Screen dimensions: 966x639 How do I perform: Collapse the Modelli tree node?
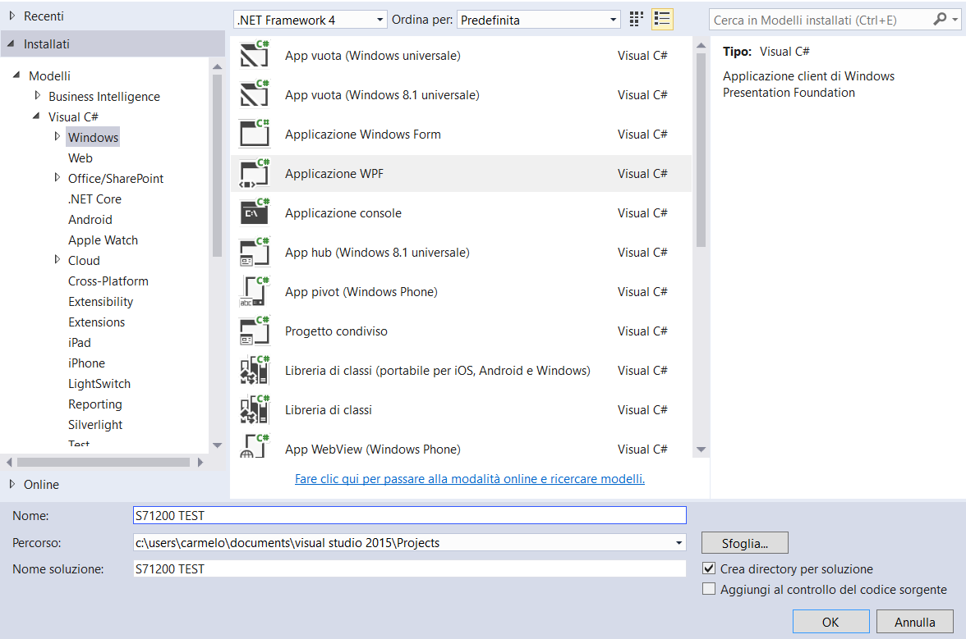pos(16,75)
